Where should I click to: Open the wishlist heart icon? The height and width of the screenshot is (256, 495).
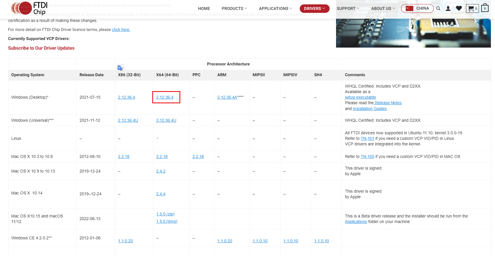coord(459,8)
